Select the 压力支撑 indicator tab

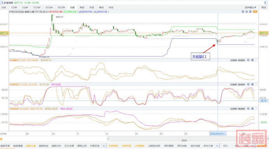coord(69,146)
